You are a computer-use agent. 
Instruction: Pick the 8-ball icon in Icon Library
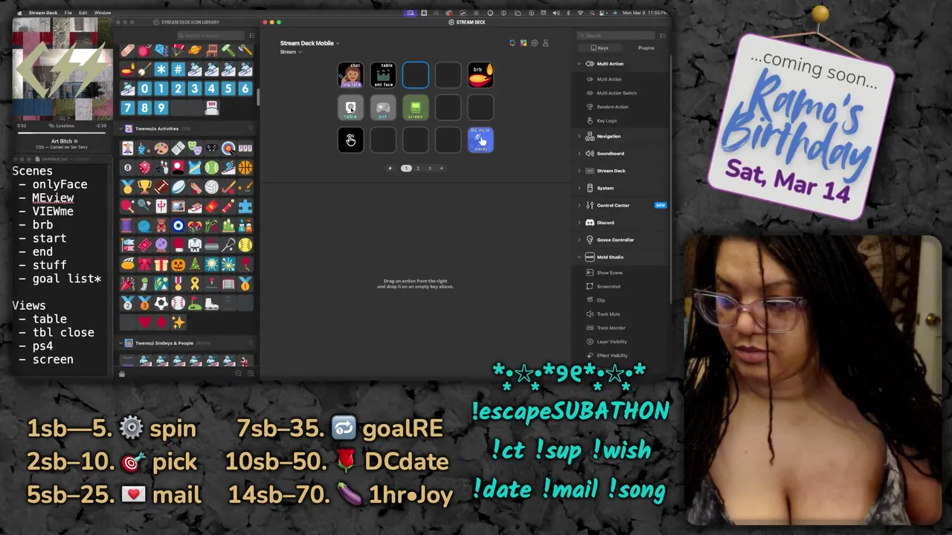[x=127, y=168]
